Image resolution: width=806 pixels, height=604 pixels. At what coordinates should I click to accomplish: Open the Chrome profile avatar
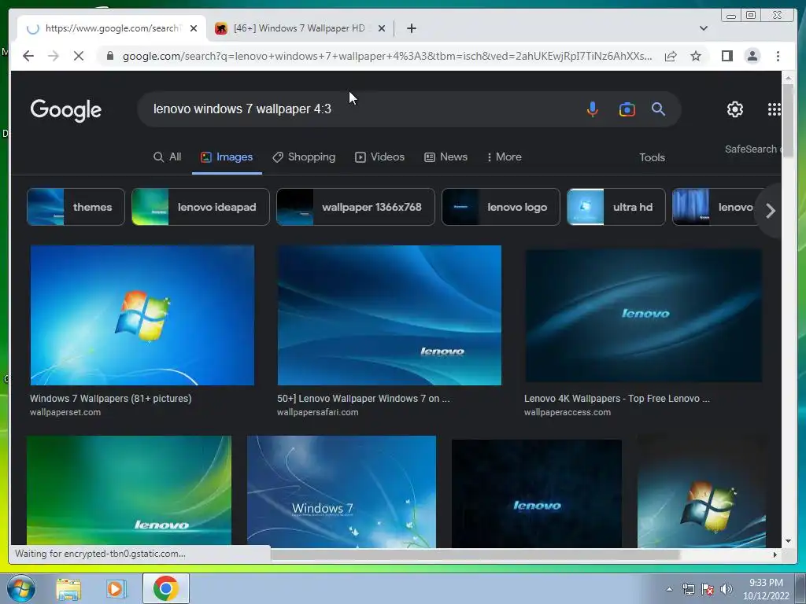pos(752,56)
